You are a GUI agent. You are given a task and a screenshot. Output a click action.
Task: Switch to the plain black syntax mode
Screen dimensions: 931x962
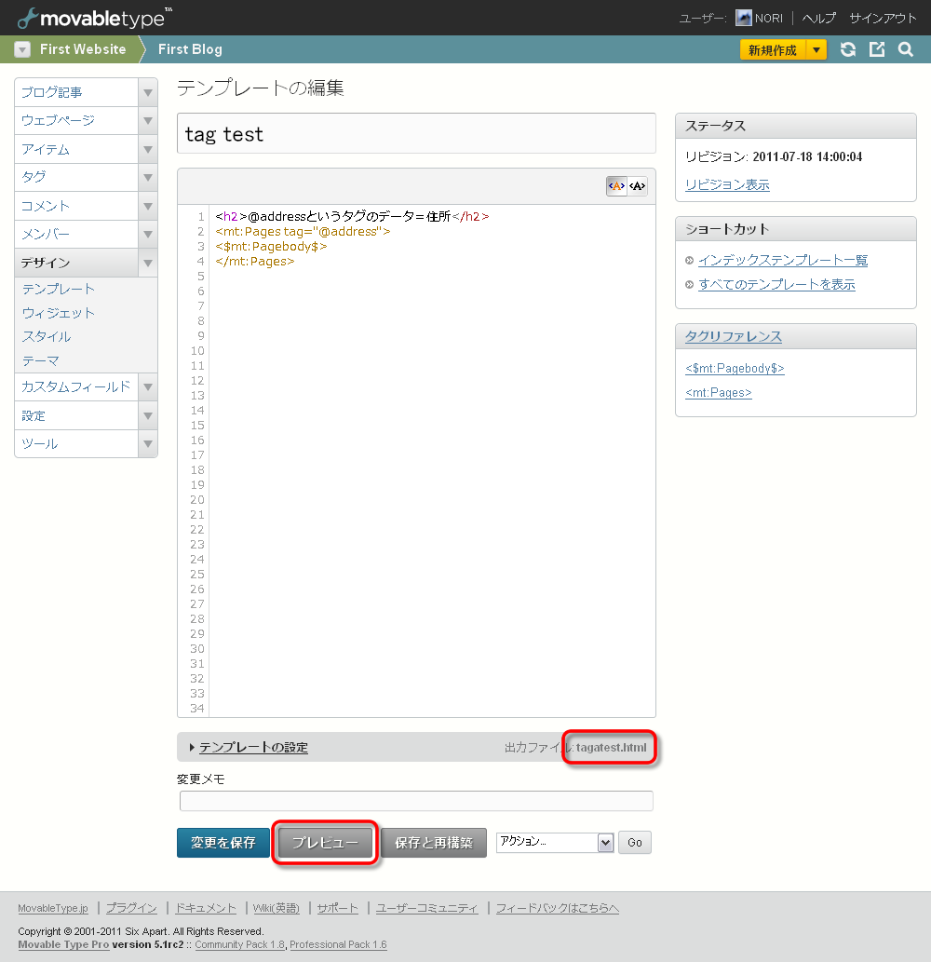pyautogui.click(x=637, y=186)
